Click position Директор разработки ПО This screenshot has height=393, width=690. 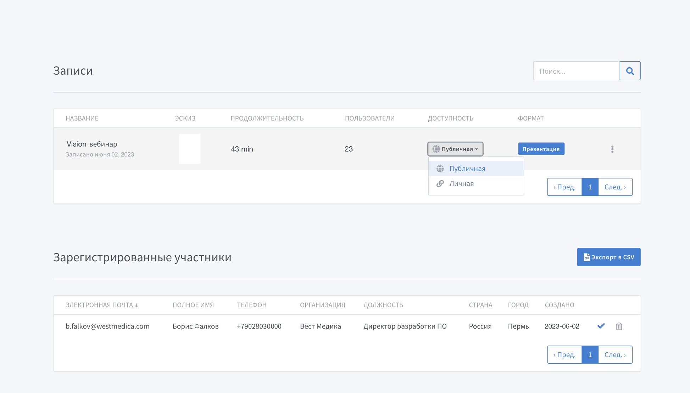(x=405, y=326)
